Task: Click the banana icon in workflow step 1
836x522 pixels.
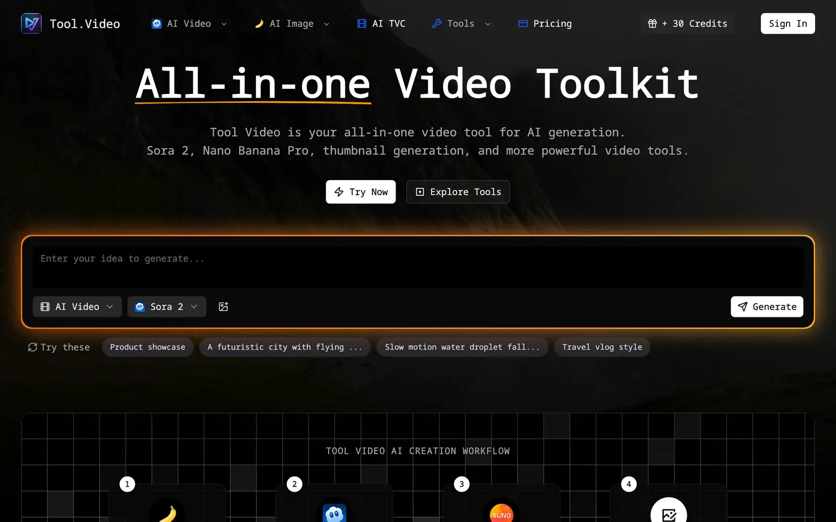Action: pos(167,514)
